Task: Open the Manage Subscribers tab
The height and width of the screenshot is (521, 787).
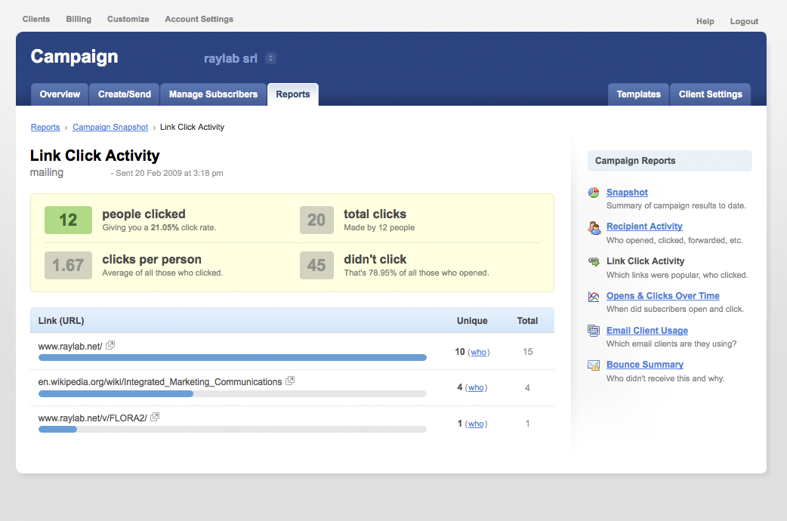Action: [x=213, y=94]
